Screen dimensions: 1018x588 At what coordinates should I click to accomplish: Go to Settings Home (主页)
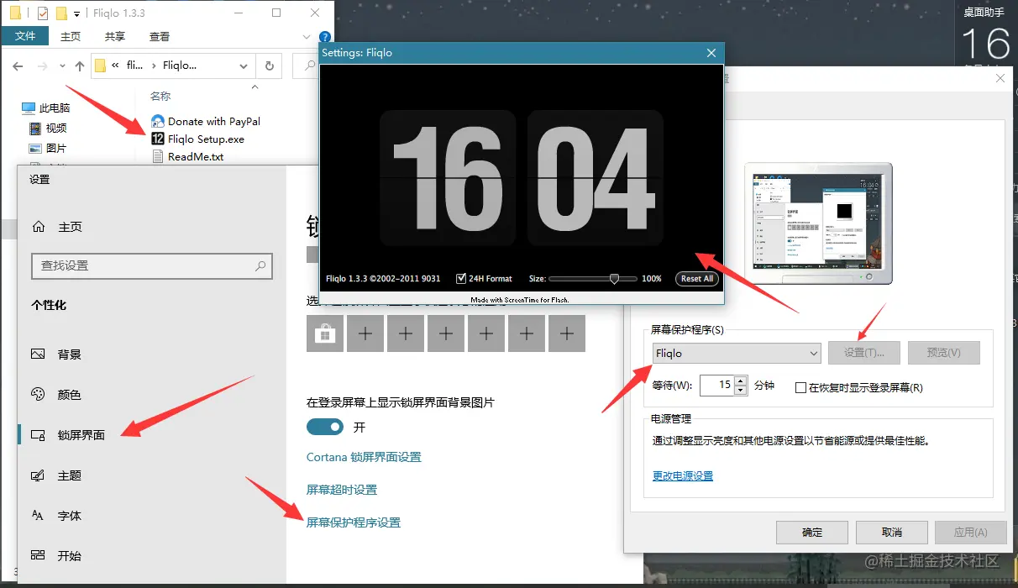(x=57, y=227)
